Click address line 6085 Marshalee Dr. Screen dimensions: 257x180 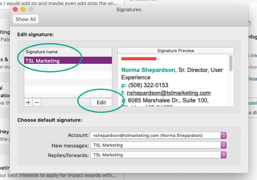point(168,100)
